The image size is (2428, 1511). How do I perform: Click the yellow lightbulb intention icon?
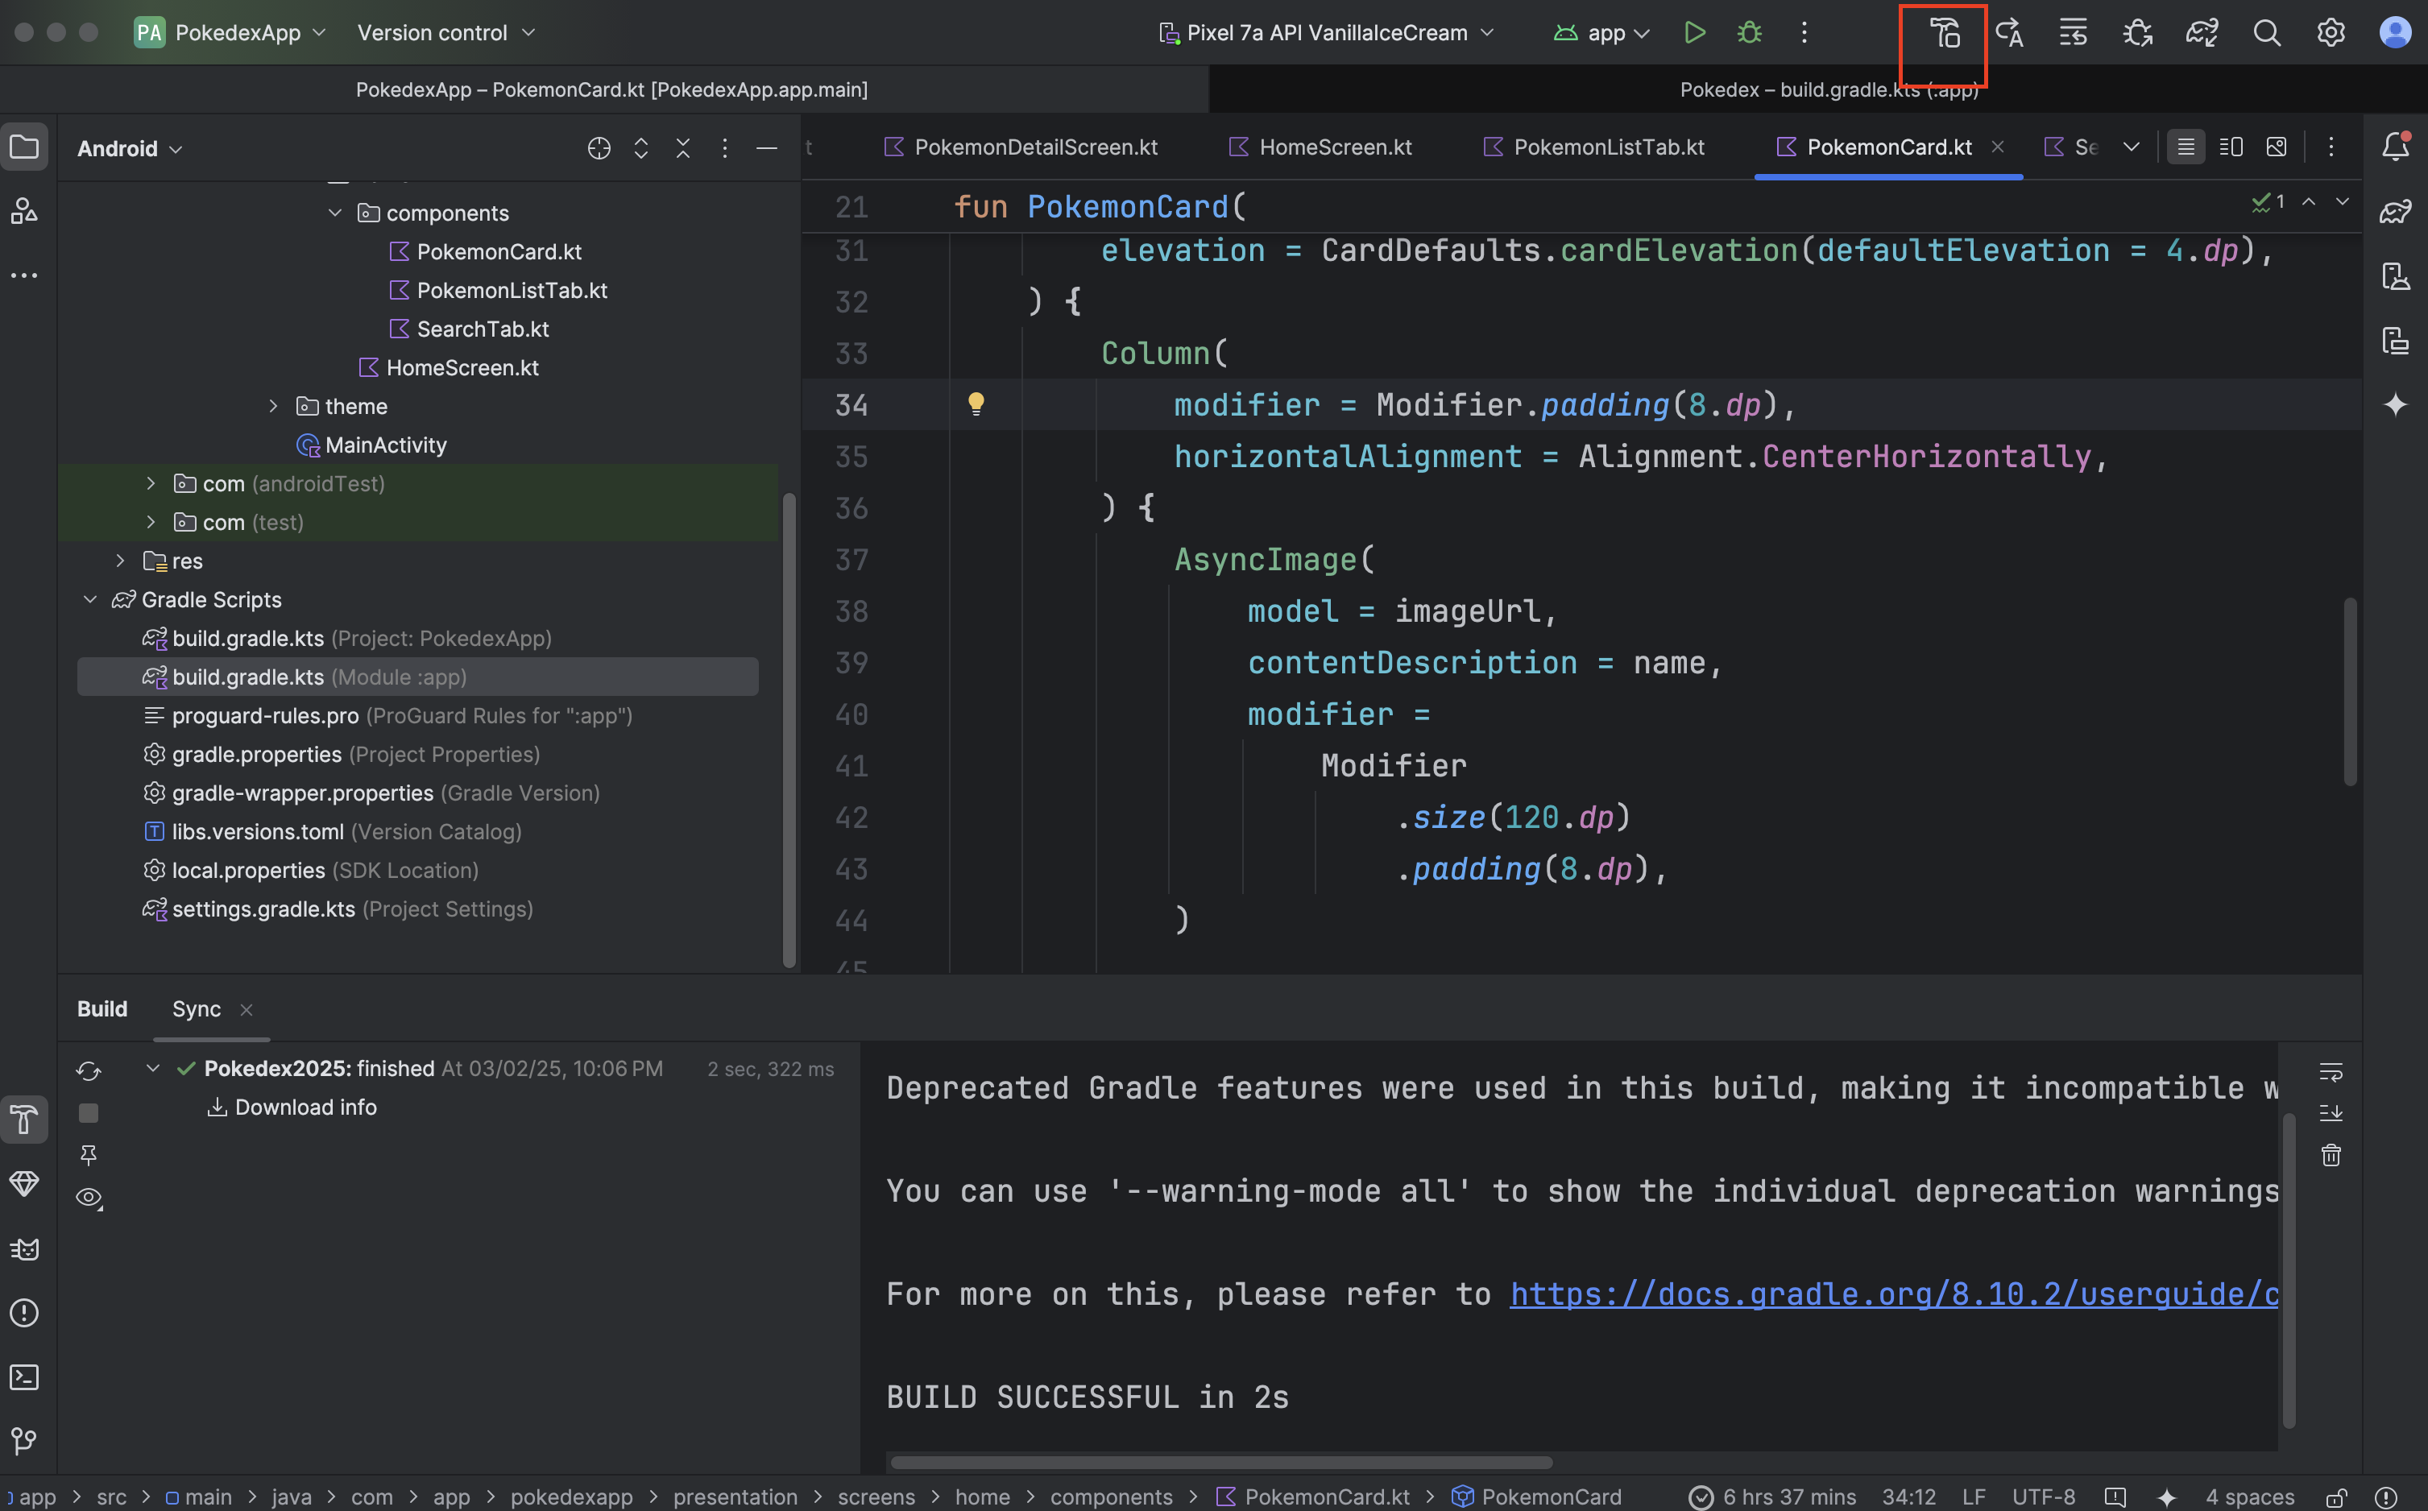click(976, 404)
